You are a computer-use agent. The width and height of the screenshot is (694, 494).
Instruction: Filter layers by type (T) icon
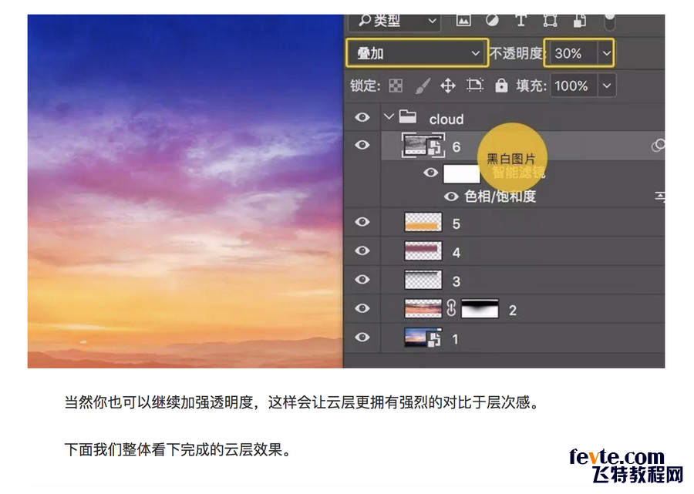pyautogui.click(x=520, y=20)
